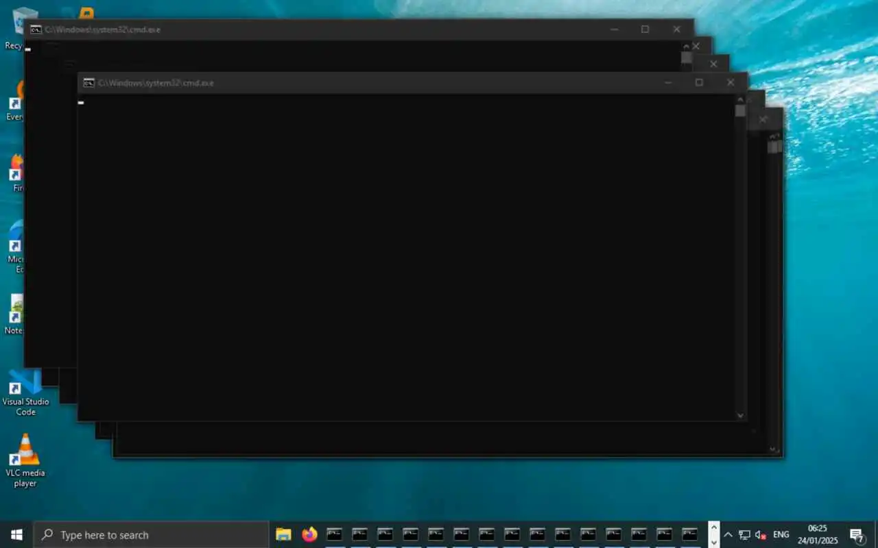Click the taskbar overflow down arrow
The height and width of the screenshot is (548, 878).
[713, 541]
